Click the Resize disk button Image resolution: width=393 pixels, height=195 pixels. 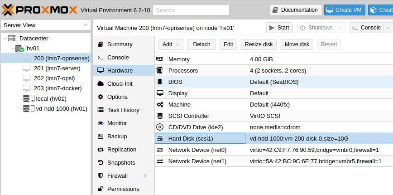pyautogui.click(x=259, y=44)
